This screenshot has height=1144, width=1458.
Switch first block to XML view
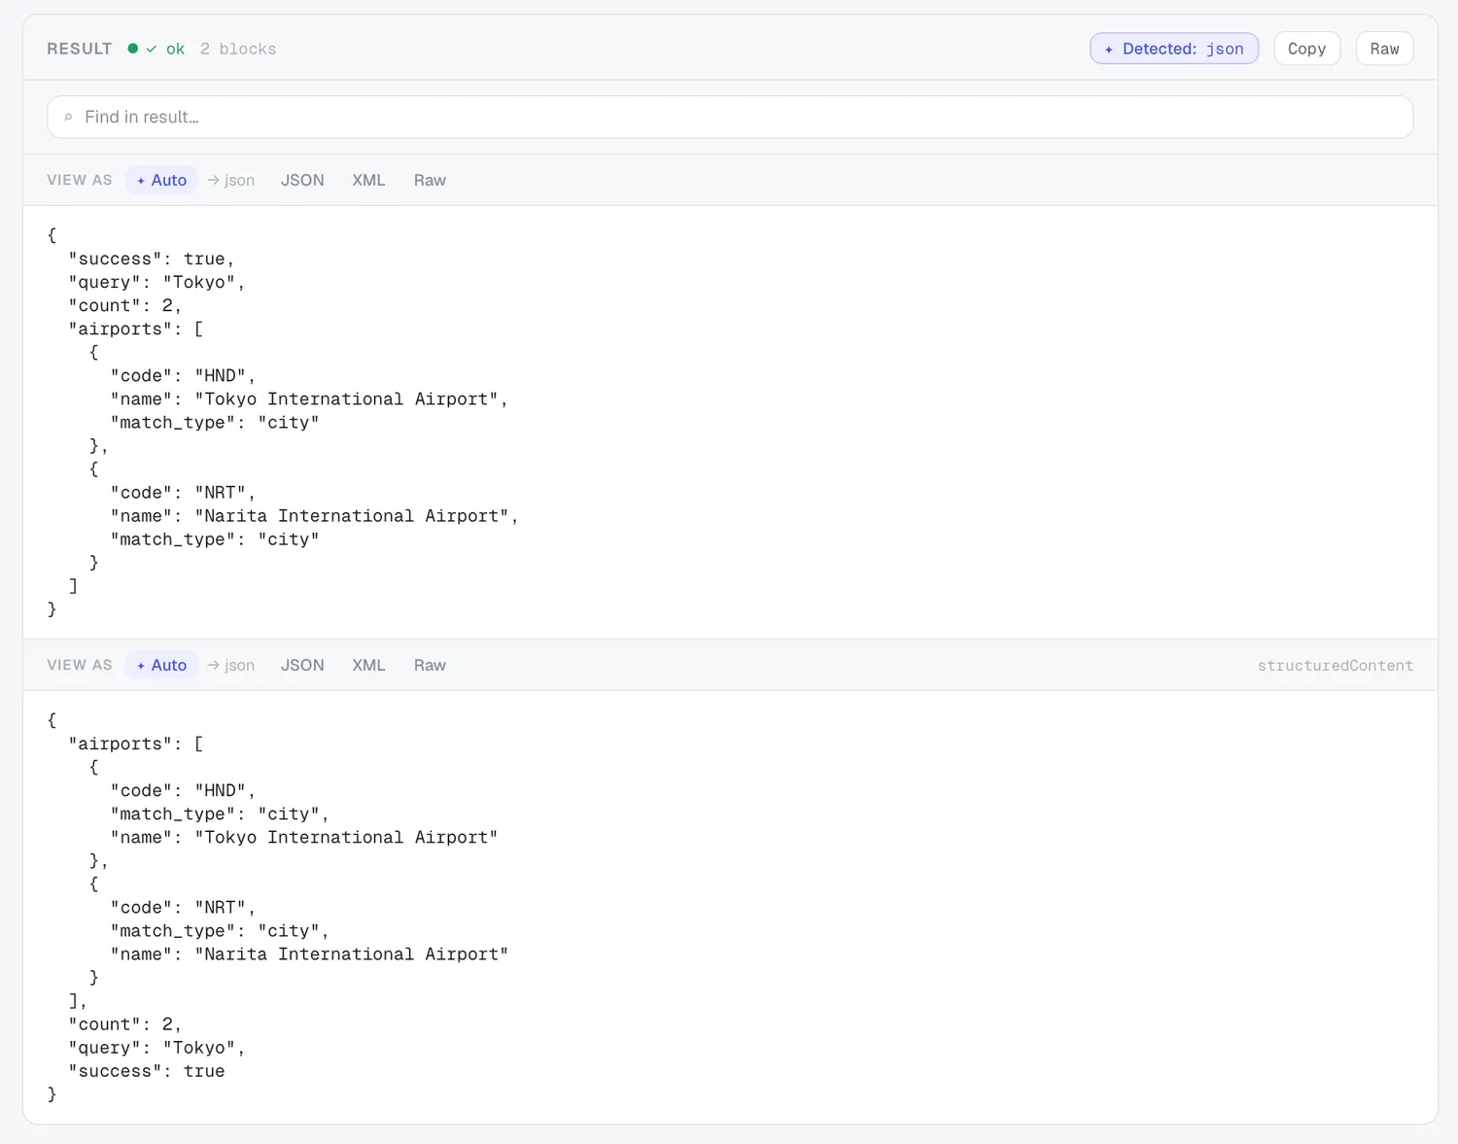368,180
